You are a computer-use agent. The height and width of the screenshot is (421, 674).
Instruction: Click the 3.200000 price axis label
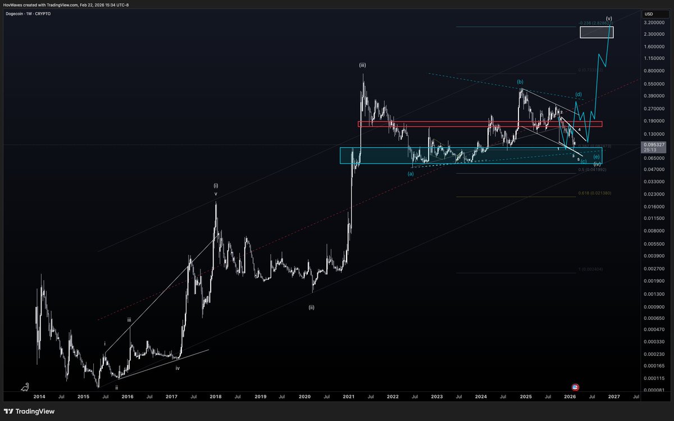pyautogui.click(x=654, y=23)
